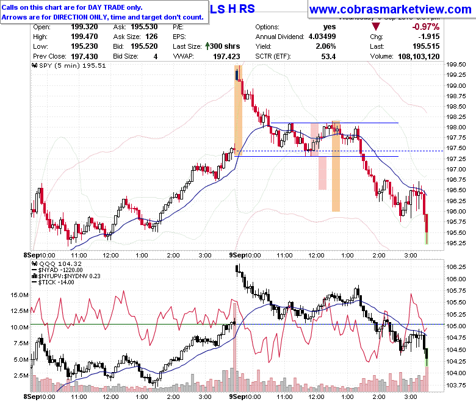This screenshot has width=476, height=402.
Task: Click the Chg value -1.915
Action: point(429,37)
